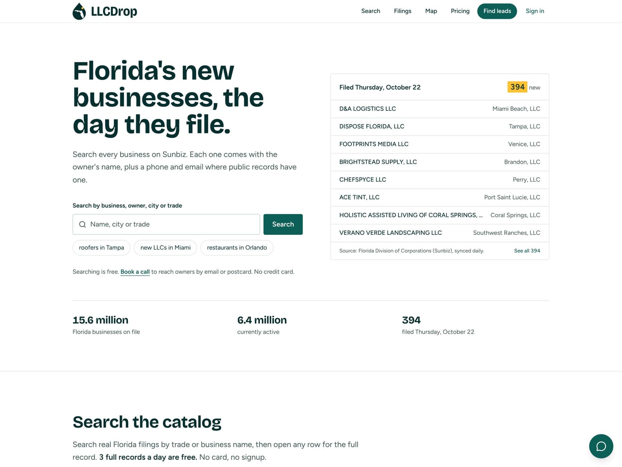Open the Sign in link
This screenshot has height=467, width=622.
coord(535,11)
